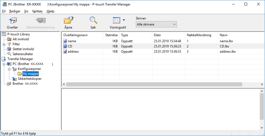The width and height of the screenshot is (265, 136).
Task: Sort by Type column header
Action: (x=136, y=35)
